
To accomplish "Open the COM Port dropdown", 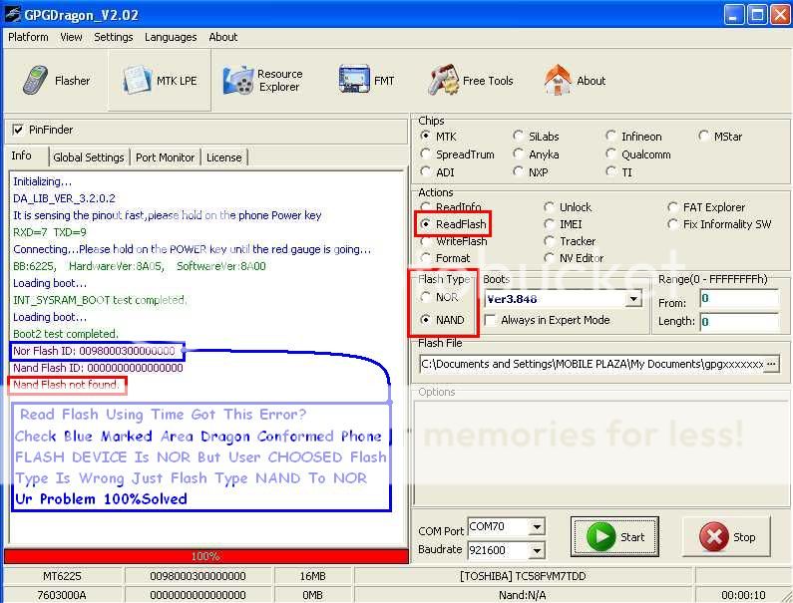I will 538,526.
